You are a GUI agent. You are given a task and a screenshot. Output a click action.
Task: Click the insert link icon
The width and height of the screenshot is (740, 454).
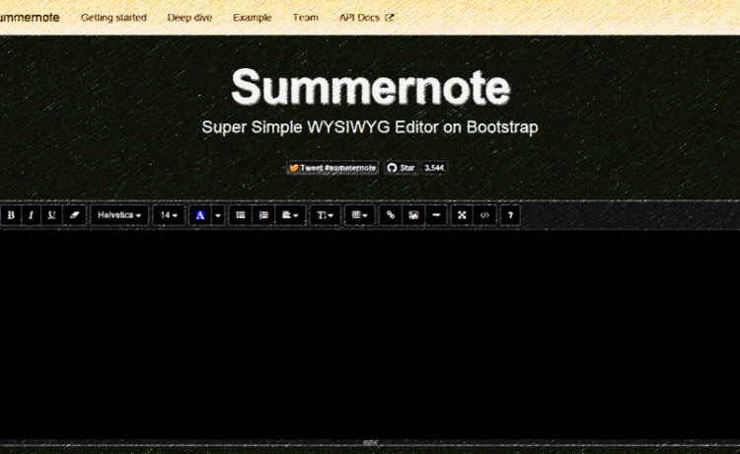click(391, 215)
